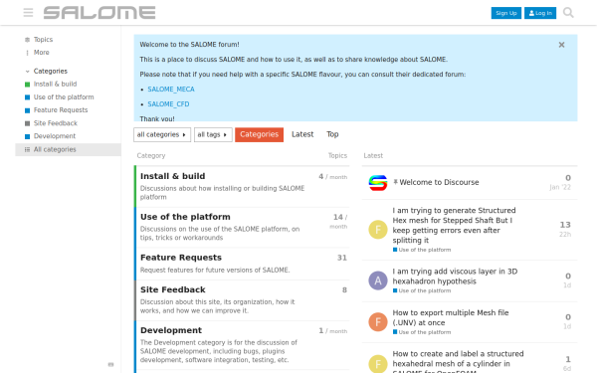Open the SALOME logo avatar for Welcome topic

[x=378, y=183]
